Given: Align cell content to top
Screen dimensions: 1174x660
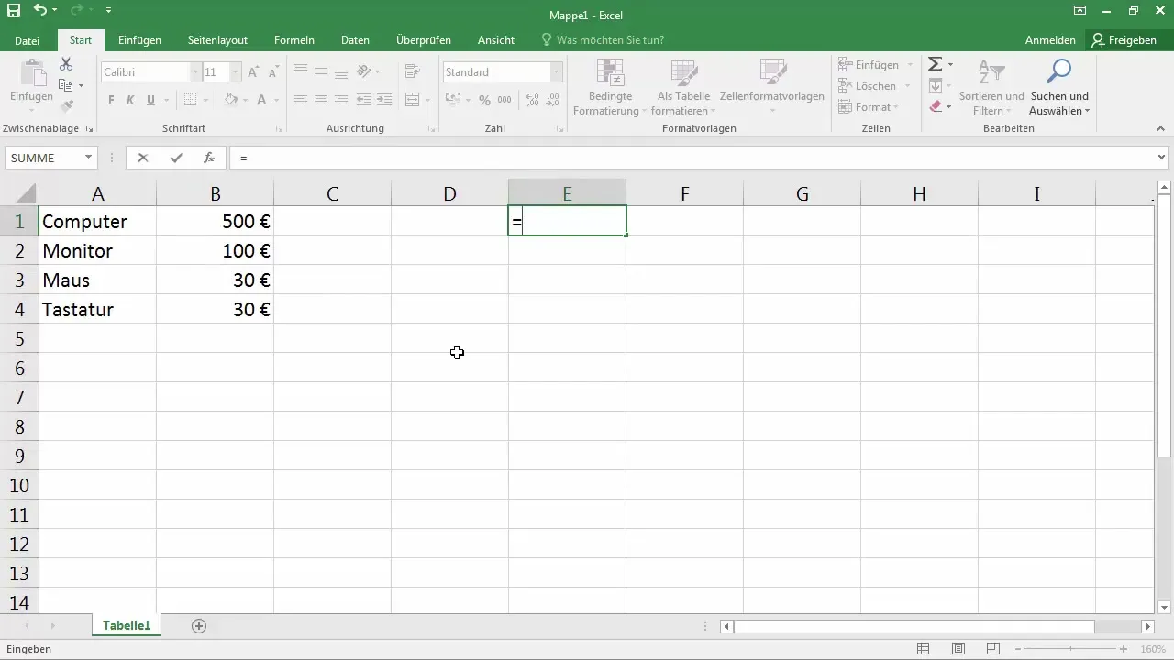Looking at the screenshot, I should coord(301,71).
